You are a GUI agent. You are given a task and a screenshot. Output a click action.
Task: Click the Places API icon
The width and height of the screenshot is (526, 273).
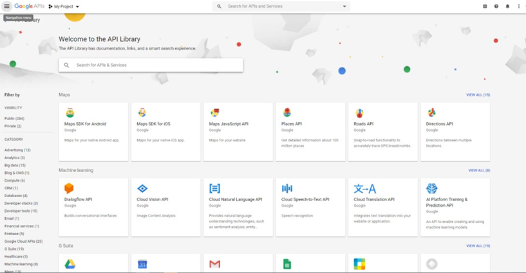point(286,113)
